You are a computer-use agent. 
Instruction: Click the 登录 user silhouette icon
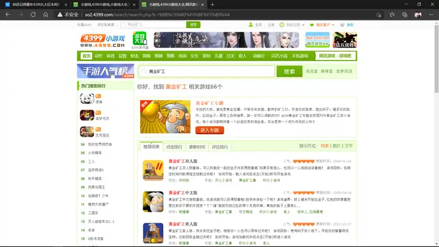pyautogui.click(x=251, y=24)
